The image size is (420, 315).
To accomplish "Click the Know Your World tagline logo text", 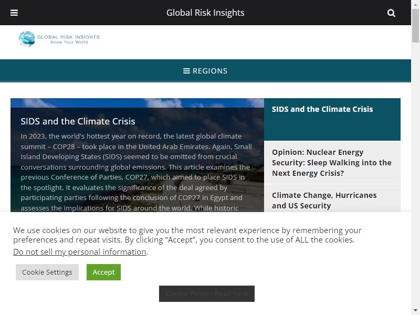I will [69, 43].
